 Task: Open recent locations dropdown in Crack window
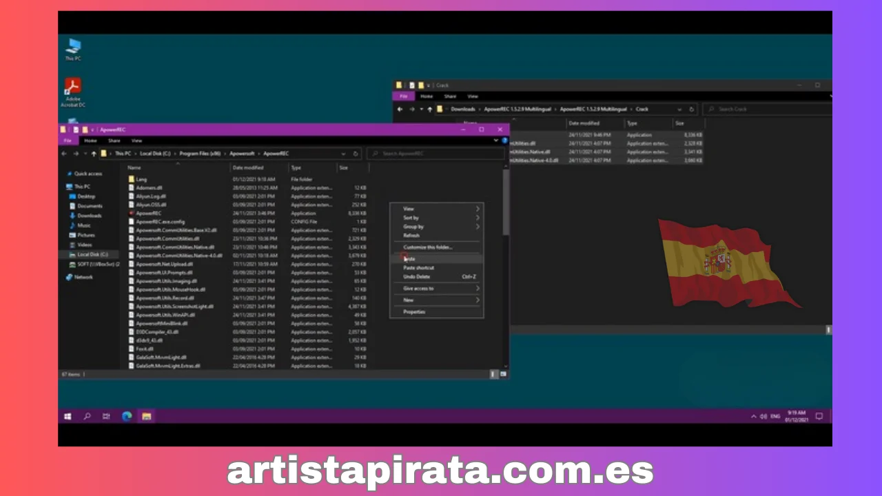click(x=421, y=109)
